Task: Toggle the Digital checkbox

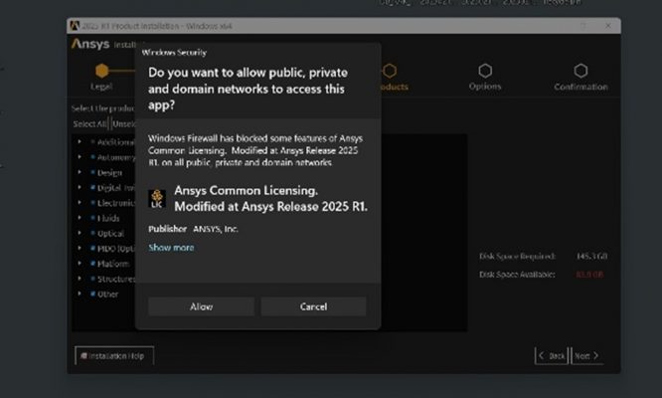Action: [92, 188]
